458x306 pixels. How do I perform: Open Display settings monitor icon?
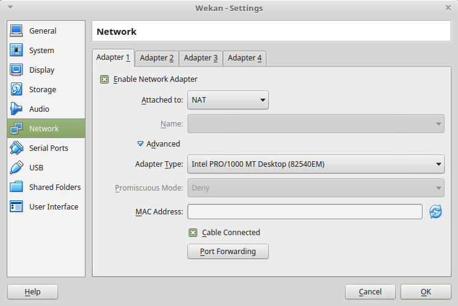pyautogui.click(x=16, y=70)
